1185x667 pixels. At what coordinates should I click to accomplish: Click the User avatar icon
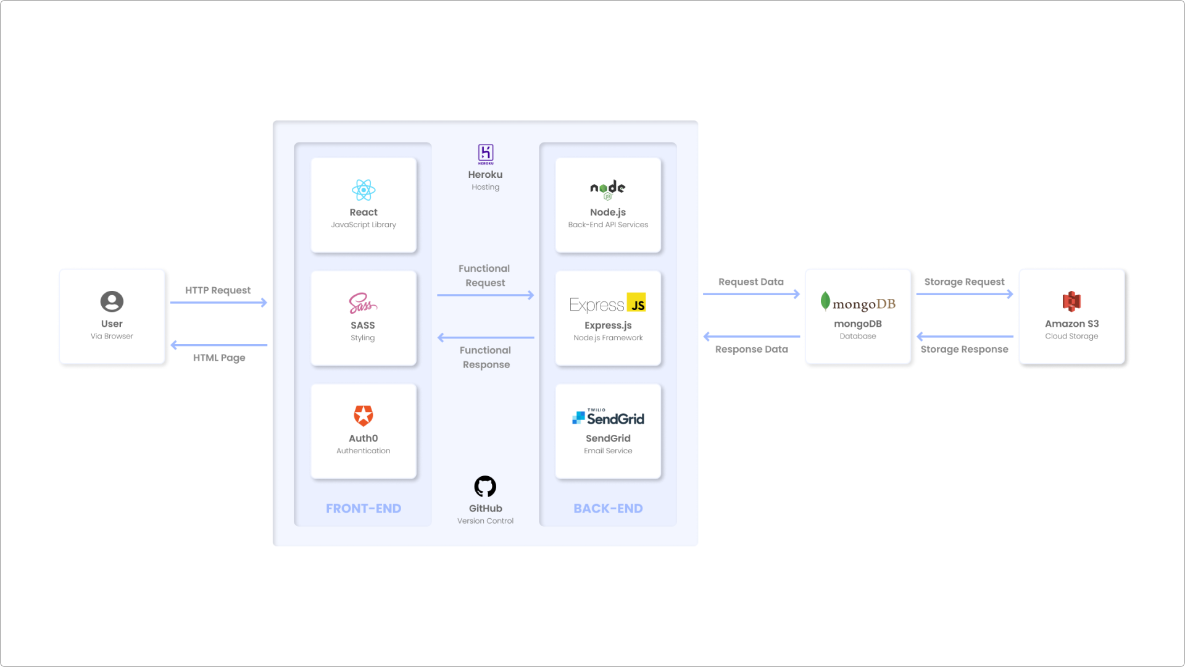coord(112,301)
